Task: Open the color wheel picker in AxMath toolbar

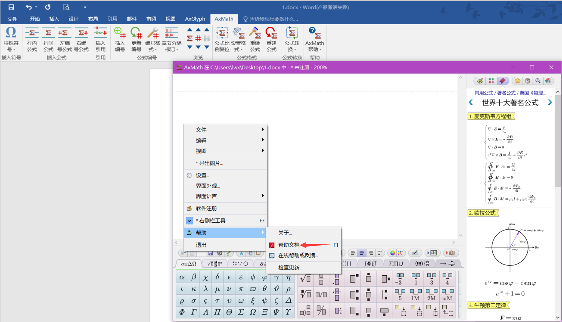Action: pos(393,253)
